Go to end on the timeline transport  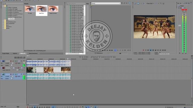pos(44,107)
